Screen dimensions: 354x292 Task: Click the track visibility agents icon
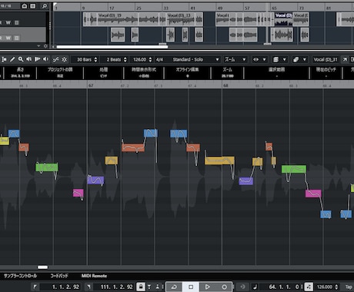coord(24,6)
